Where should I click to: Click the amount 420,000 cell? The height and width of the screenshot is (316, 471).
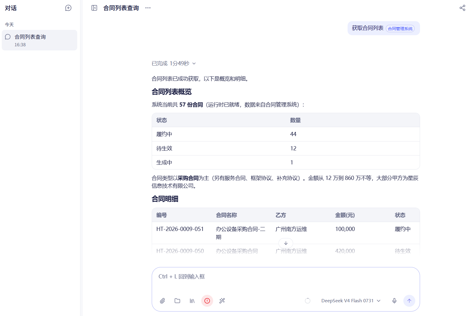[345, 251]
